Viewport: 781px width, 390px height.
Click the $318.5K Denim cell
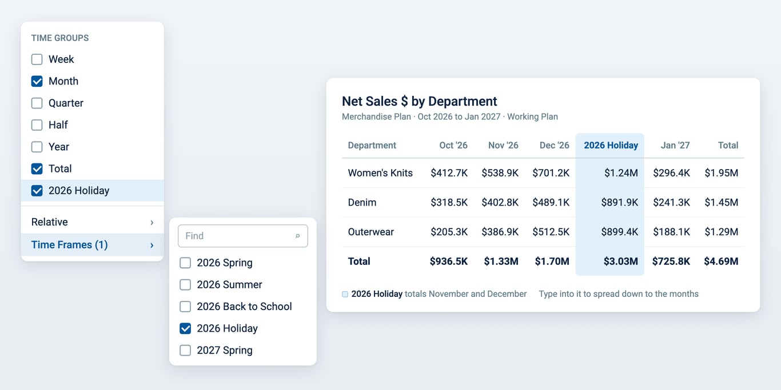coord(449,202)
